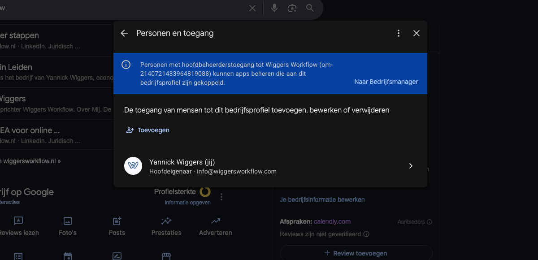538x260 pixels.
Task: Click the Profielsterkte ring indicator
Action: pos(205,192)
